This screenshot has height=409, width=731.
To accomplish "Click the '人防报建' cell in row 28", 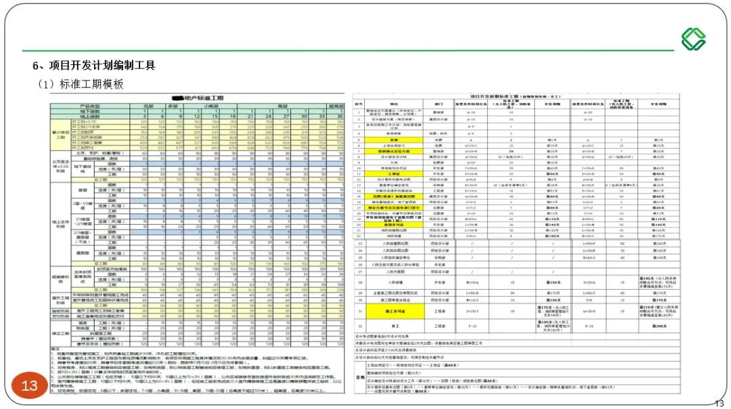I will click(x=395, y=282).
